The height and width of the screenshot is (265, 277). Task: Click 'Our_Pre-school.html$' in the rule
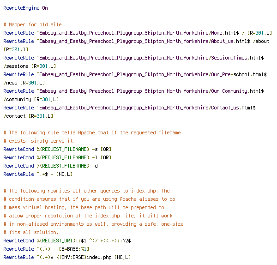coord(239,74)
